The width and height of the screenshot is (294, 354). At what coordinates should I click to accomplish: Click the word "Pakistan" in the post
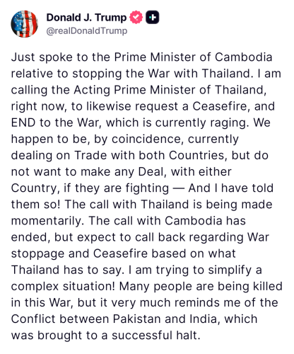(137, 319)
